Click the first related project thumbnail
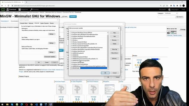The width and height of the screenshot is (189, 106). [x=61, y=89]
